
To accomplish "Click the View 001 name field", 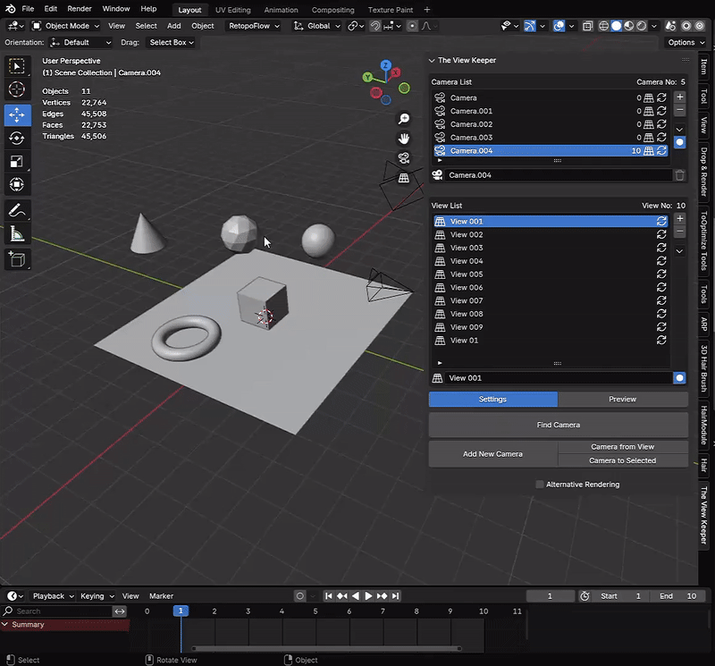I will click(x=558, y=378).
